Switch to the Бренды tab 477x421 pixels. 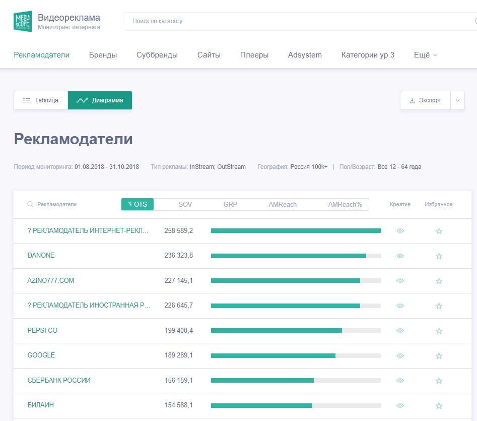103,55
